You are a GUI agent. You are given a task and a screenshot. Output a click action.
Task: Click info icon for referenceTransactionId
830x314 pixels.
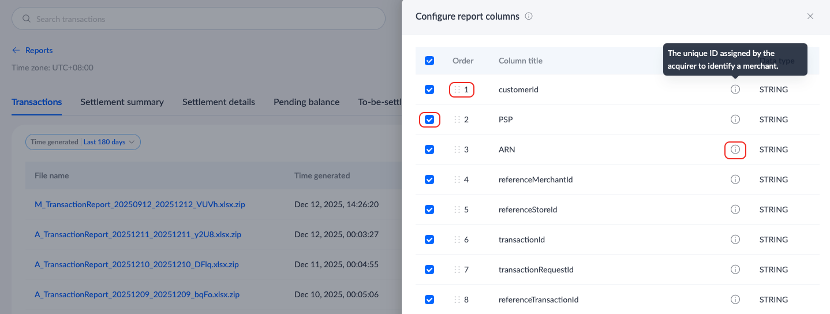click(735, 300)
